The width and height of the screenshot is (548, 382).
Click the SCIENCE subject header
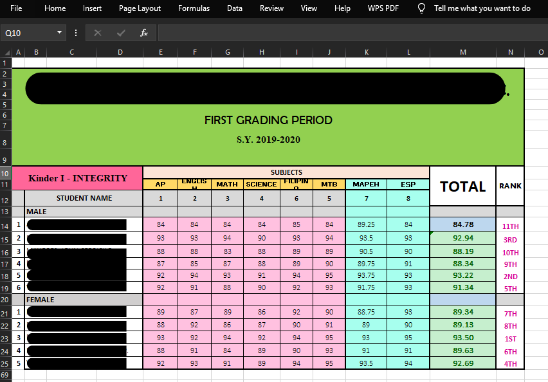(x=261, y=185)
